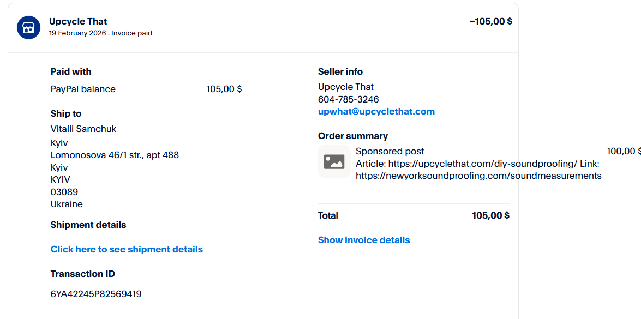Click the Upcycle That store icon
The height and width of the screenshot is (319, 641).
pyautogui.click(x=28, y=27)
